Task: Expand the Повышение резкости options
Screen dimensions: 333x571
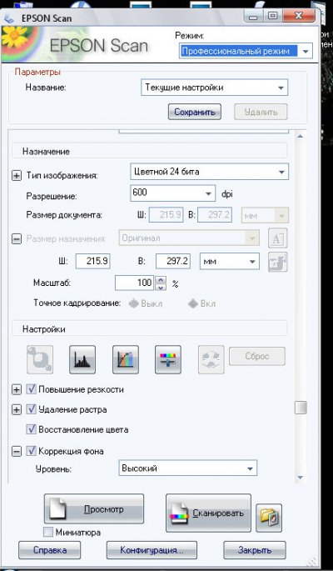Action: click(x=16, y=390)
